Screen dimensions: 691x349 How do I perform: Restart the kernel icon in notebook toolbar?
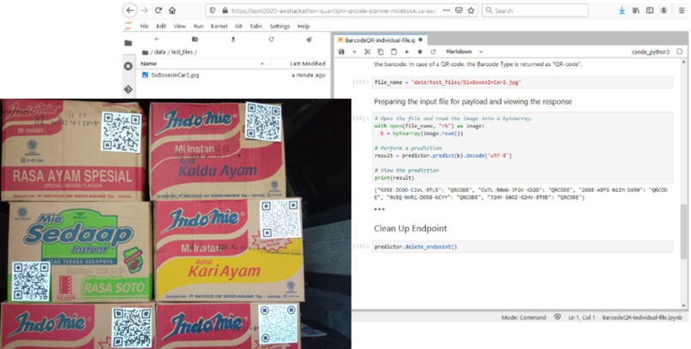(x=433, y=51)
